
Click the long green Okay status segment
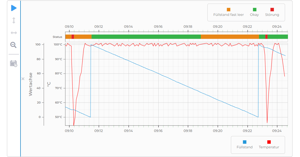click(146, 37)
